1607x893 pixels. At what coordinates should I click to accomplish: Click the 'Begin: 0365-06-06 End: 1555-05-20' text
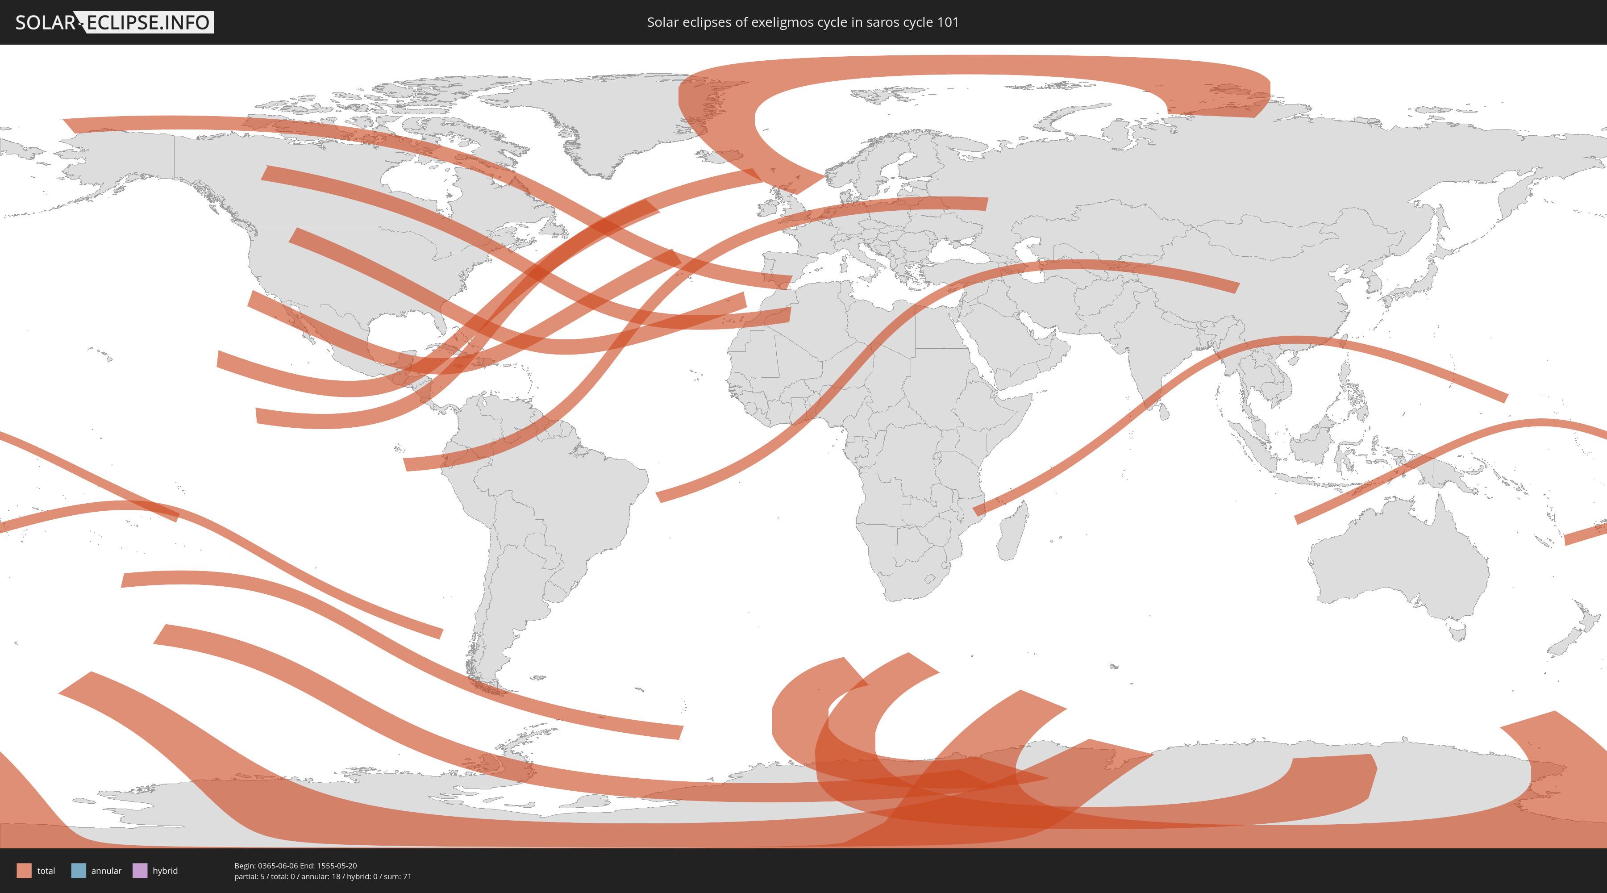(296, 866)
